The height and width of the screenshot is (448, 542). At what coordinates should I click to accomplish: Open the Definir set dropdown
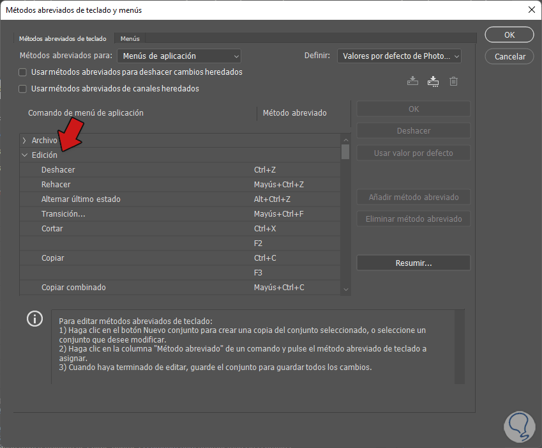coord(399,56)
